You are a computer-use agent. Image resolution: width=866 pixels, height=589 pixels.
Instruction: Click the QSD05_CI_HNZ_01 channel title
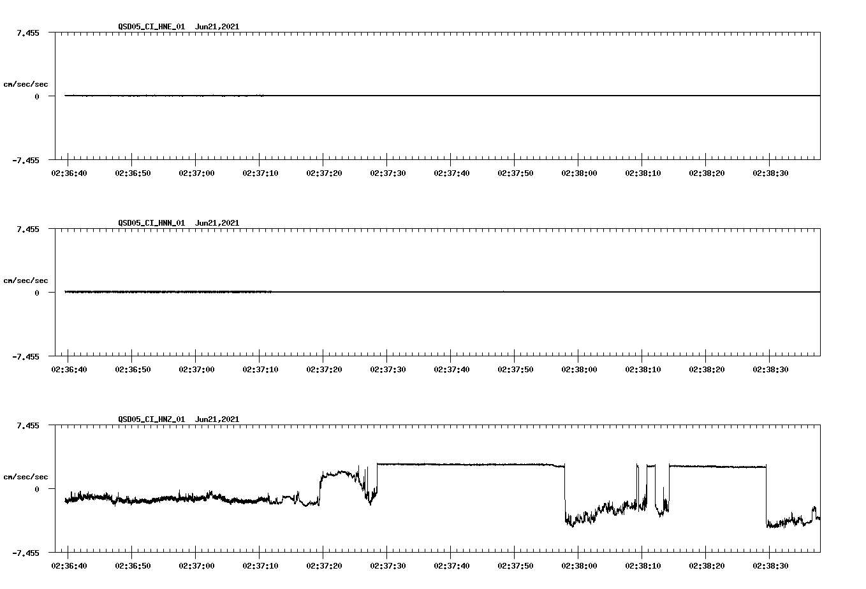tap(151, 419)
